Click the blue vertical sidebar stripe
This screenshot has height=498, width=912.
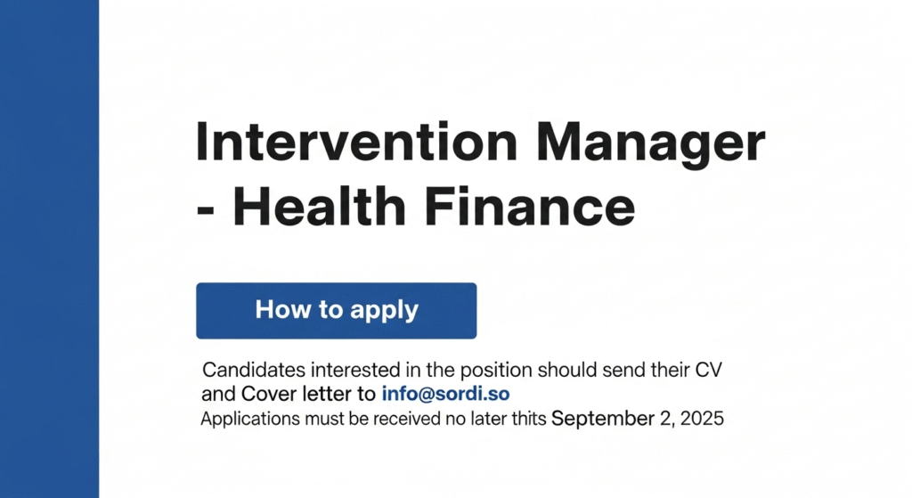pyautogui.click(x=50, y=249)
